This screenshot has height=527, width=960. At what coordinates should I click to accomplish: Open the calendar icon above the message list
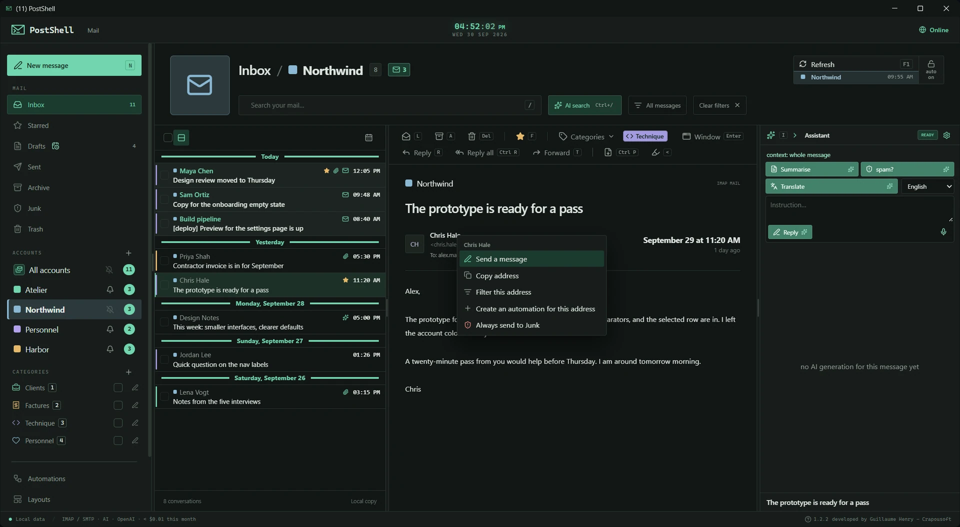(x=368, y=137)
